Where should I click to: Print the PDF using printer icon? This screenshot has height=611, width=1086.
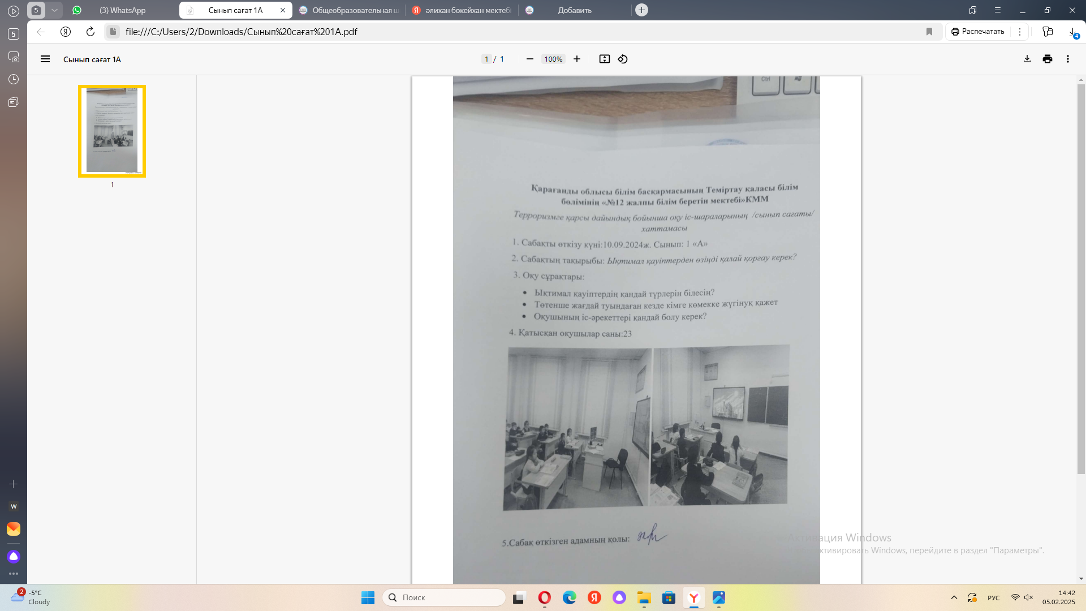click(x=1047, y=59)
